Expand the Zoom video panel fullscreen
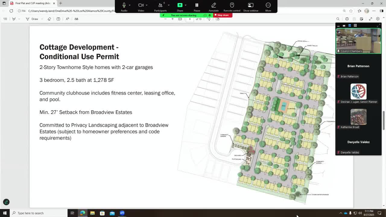 click(379, 26)
